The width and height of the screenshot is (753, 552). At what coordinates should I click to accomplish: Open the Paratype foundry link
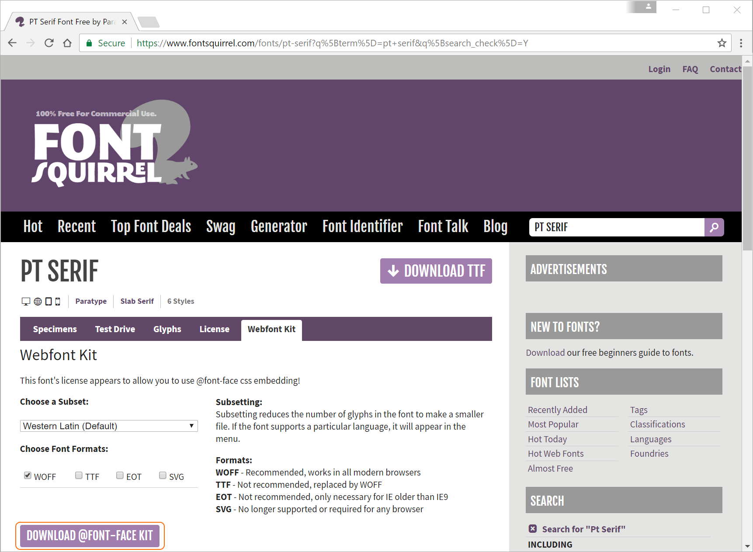coord(91,301)
